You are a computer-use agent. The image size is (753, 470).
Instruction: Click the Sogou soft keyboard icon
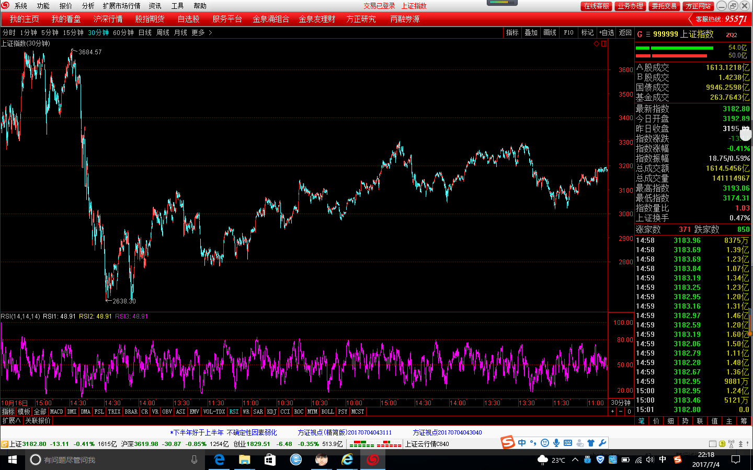pyautogui.click(x=568, y=443)
